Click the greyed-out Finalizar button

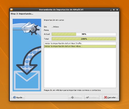(x=92, y=97)
